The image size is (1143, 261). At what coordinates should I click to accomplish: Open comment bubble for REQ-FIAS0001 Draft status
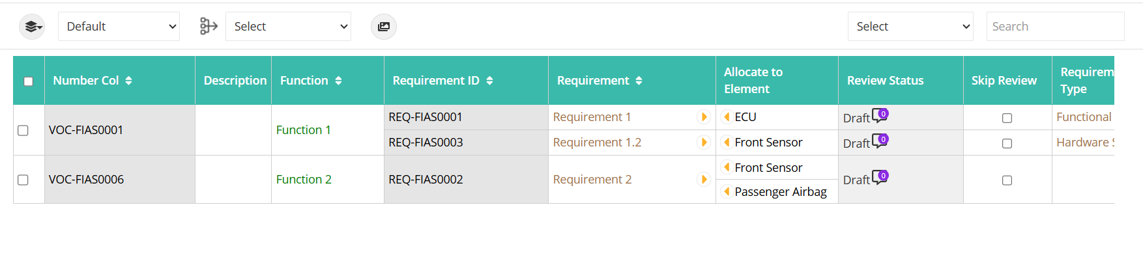(x=880, y=115)
